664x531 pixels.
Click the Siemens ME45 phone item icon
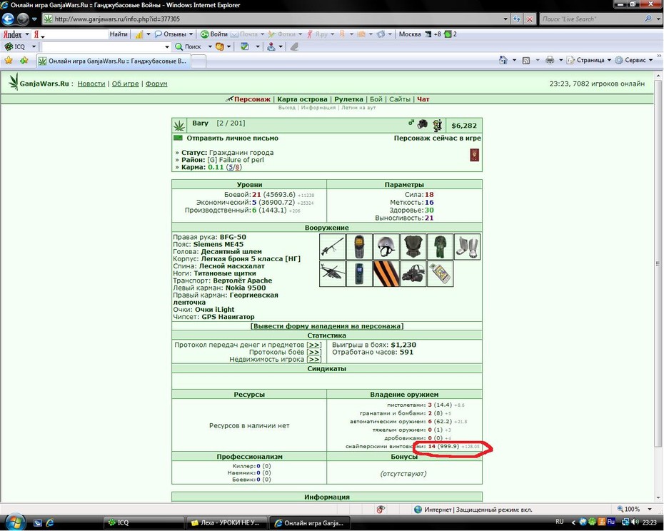tap(359, 246)
